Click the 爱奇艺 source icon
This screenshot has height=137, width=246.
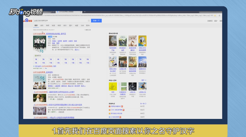36,56
